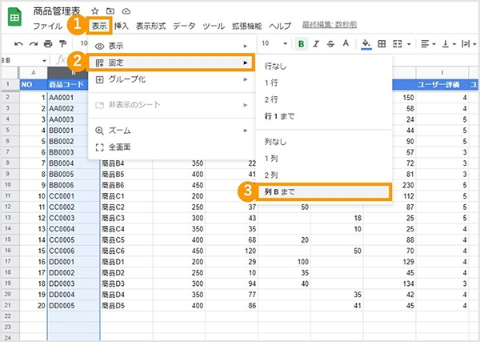Select column I header
Viewport: 480px width, 342px height.
coord(442,73)
